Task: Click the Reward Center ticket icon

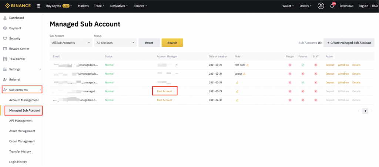Action: [x=5, y=49]
